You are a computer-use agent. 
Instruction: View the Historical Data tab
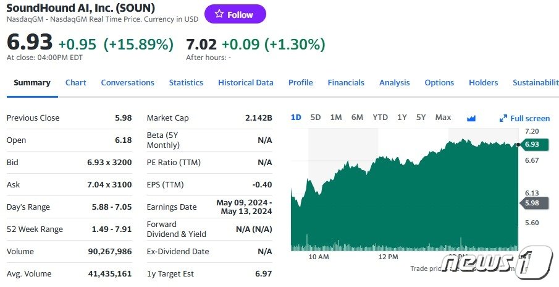[246, 82]
